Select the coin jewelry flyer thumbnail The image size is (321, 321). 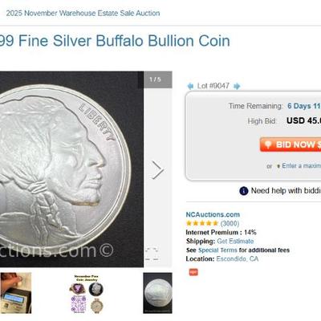pos(86,294)
